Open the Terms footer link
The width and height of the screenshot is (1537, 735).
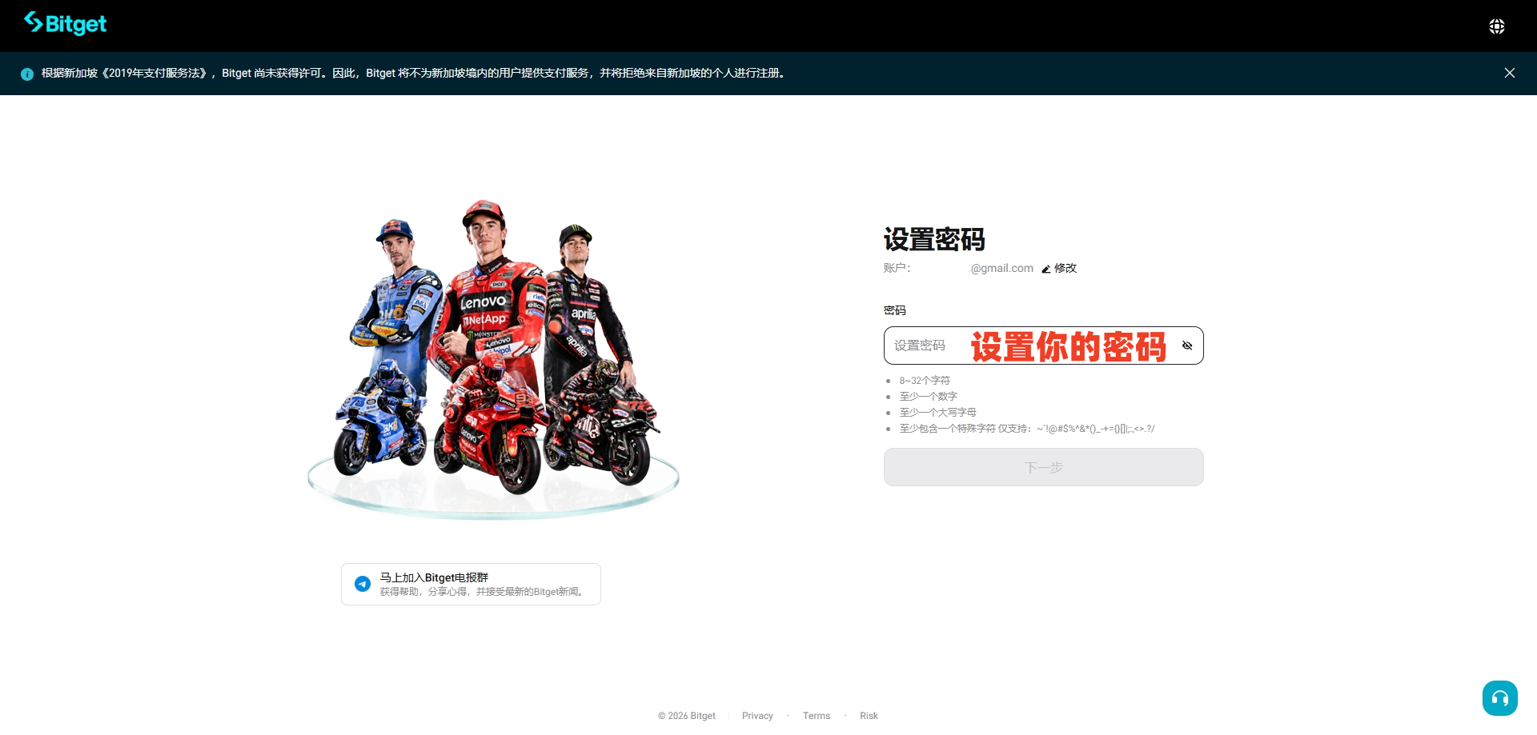(817, 716)
